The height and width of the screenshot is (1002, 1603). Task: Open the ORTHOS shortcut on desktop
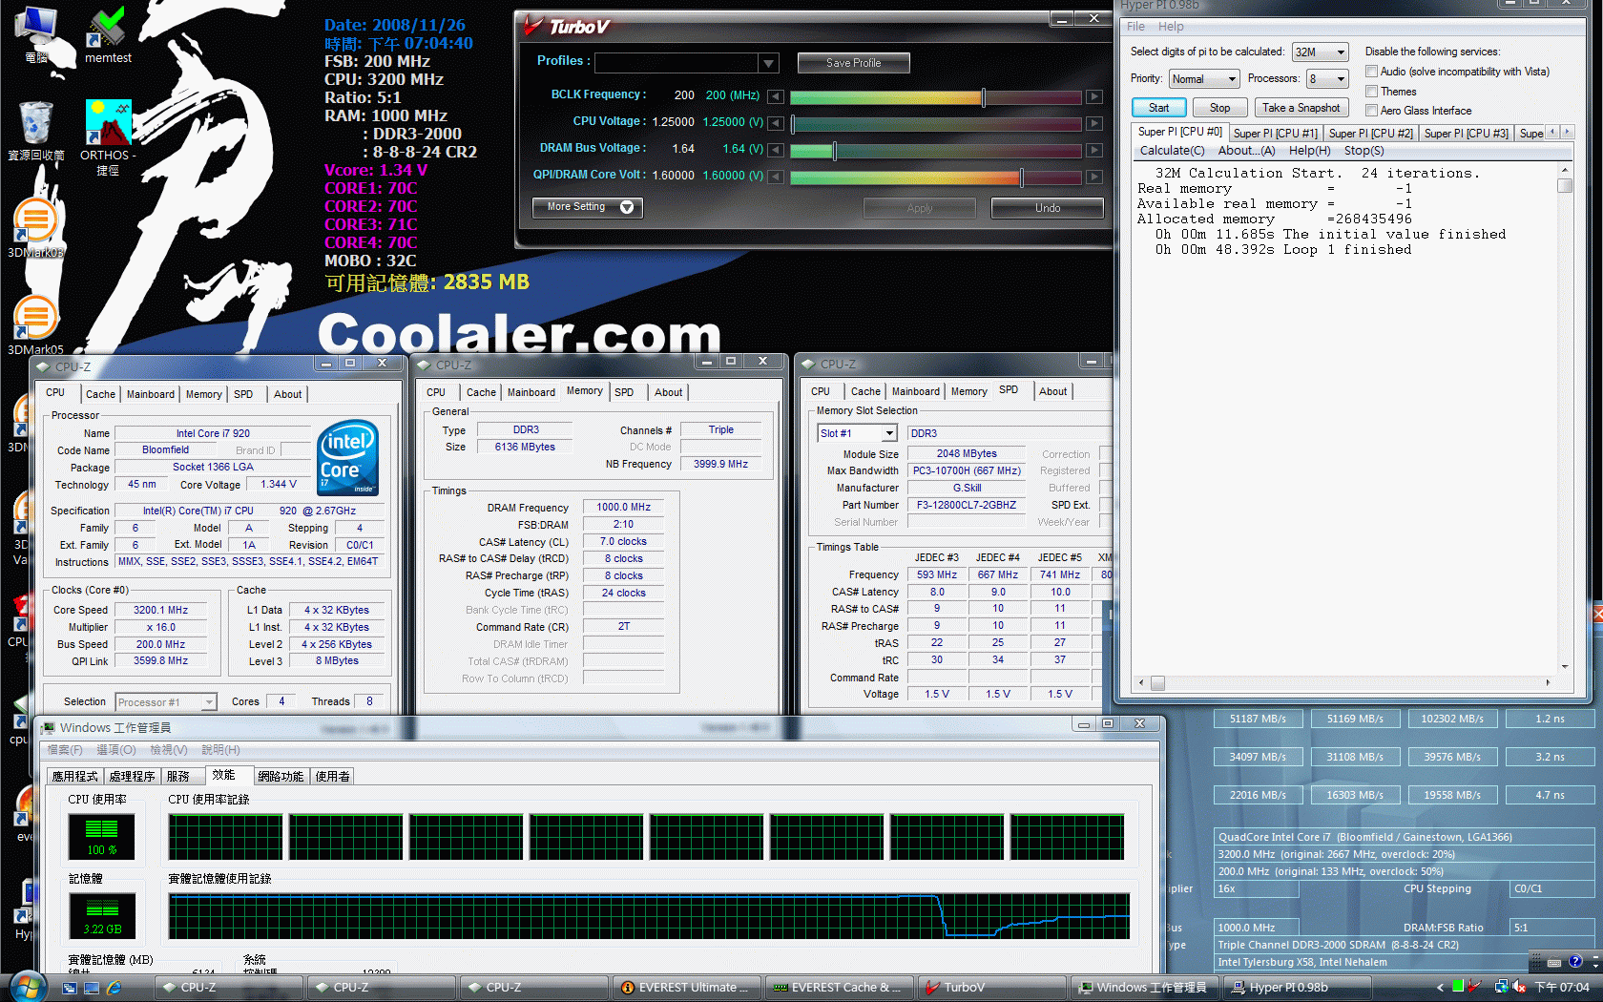pyautogui.click(x=108, y=136)
